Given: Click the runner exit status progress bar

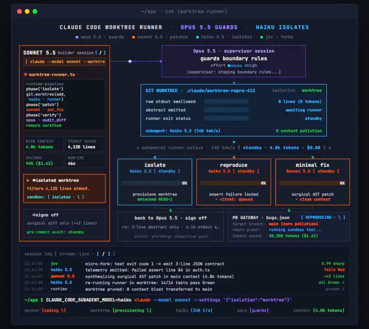Looking at the screenshot, I should click(x=226, y=118).
